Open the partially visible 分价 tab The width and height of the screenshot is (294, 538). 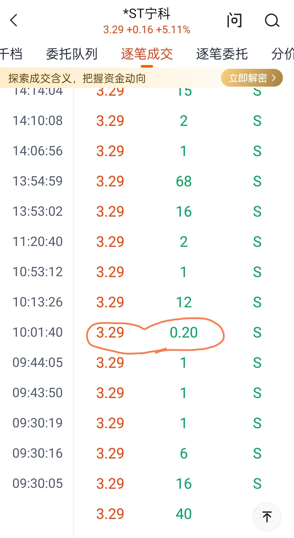pos(283,54)
